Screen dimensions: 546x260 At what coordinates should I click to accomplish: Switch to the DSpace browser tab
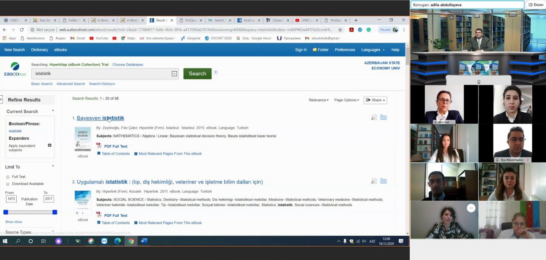point(275,20)
